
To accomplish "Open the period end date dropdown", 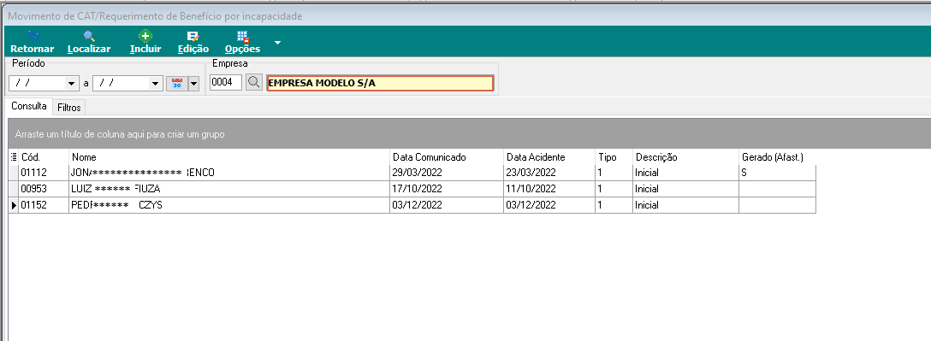I will point(156,84).
